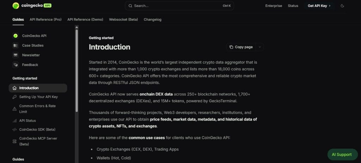Open the AI Support chat button
The width and height of the screenshot is (361, 163).
(x=342, y=155)
